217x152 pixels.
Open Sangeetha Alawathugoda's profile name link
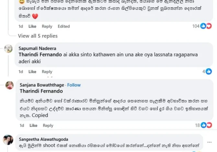coord(44,139)
